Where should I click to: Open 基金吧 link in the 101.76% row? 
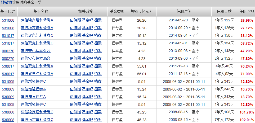tap(87, 112)
